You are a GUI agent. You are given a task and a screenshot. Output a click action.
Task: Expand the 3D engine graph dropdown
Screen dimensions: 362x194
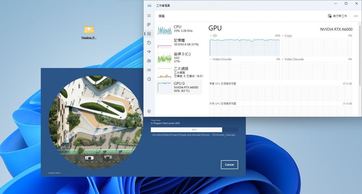211,36
